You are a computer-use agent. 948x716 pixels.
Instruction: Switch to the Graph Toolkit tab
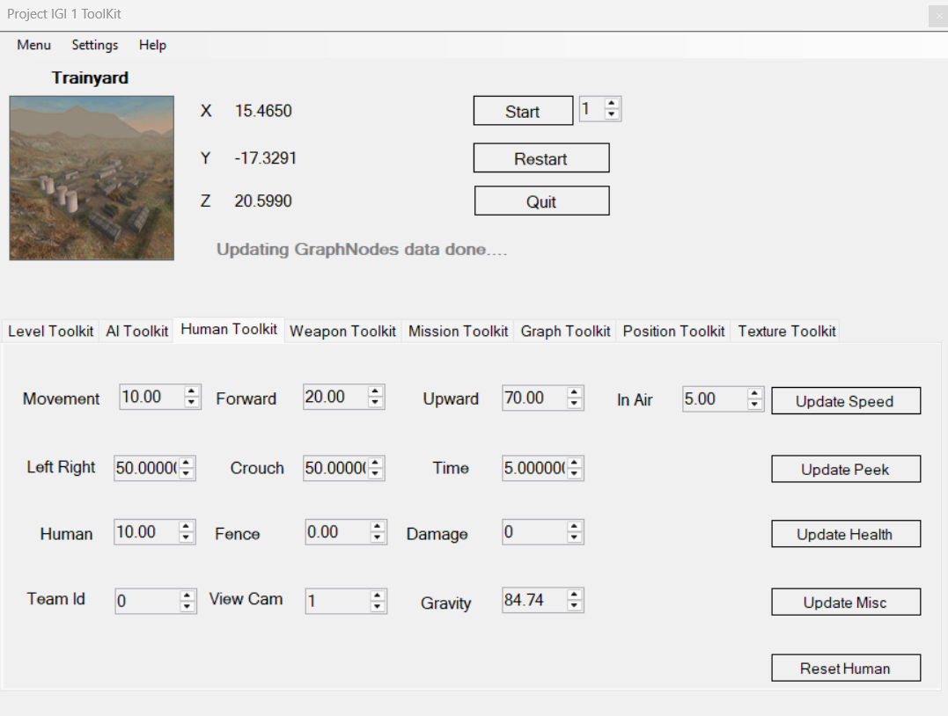point(565,331)
